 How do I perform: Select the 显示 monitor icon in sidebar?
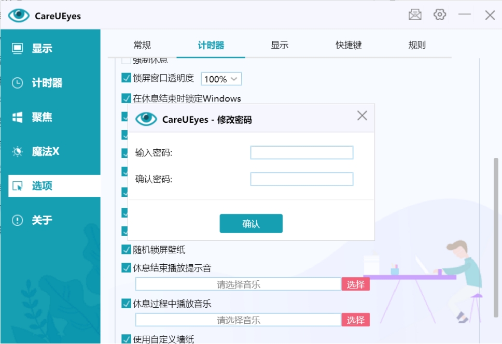[x=18, y=49]
